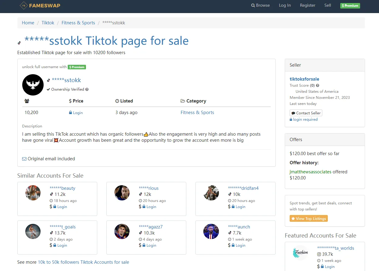379x271 pixels.
Task: Open 10k to 50k followers Tiktok Accounts link
Action: [84, 262]
